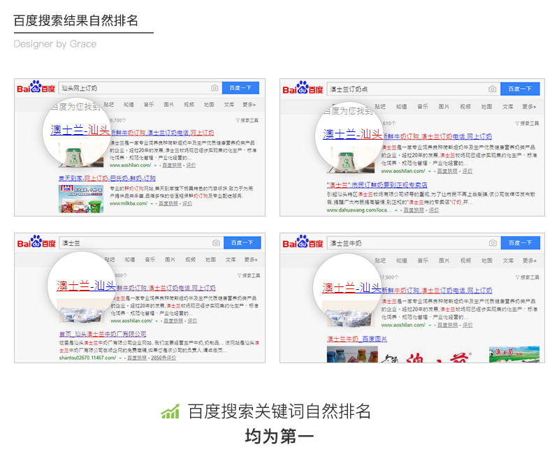Screen dimensions: 559x475
Task: Open the 搜索工具 filter in the 澳士兰订奶点 panel
Action: (527, 124)
